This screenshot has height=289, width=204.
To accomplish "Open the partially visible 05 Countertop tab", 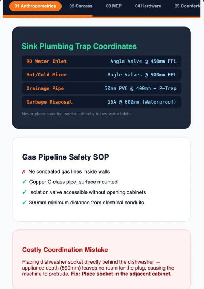I will coord(187,6).
